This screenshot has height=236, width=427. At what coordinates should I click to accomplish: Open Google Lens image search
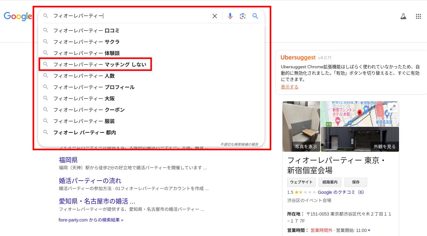[242, 16]
